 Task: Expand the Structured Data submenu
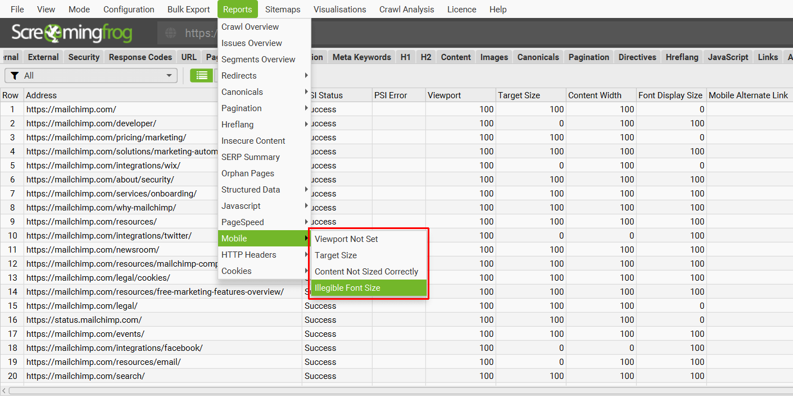pos(264,190)
